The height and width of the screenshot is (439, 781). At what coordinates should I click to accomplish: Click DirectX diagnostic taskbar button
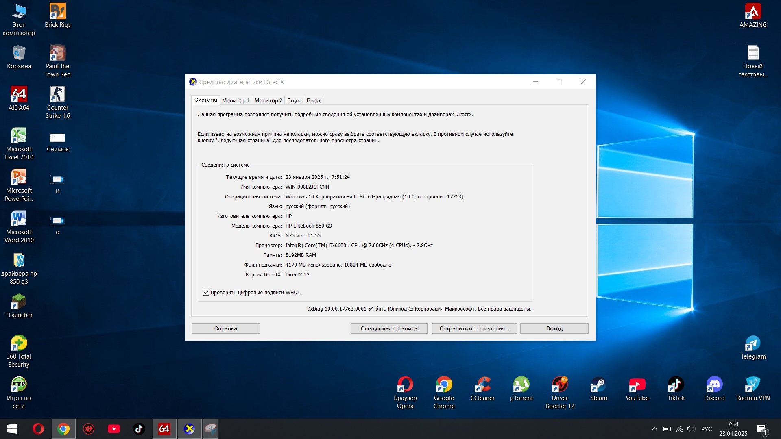point(190,429)
